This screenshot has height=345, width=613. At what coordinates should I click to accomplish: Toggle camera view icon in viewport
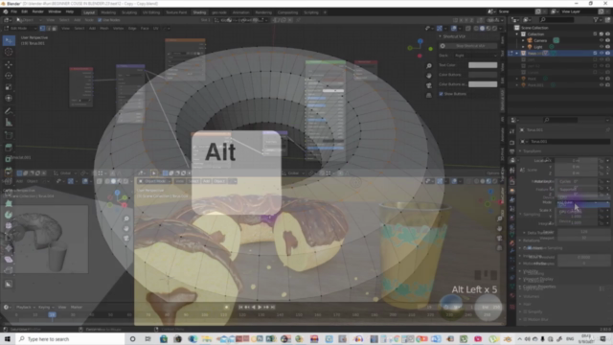point(429,85)
